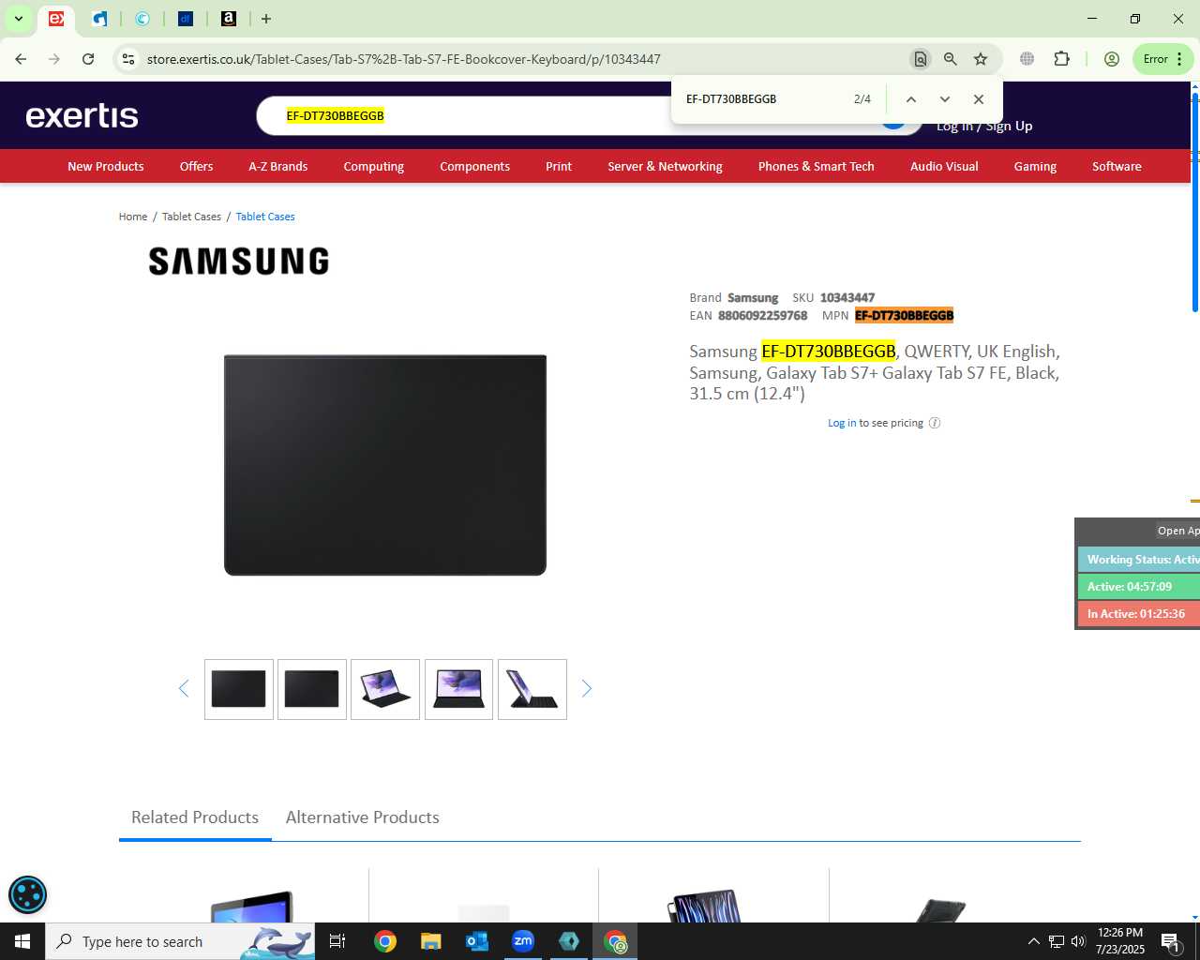Click the Log in to see pricing link
Screen dimensions: 1200x960
(842, 423)
